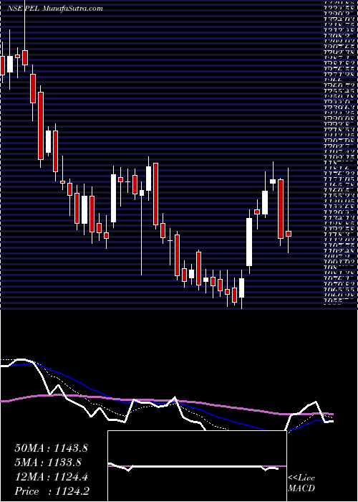Screen dimensions: 358x502
Task: Click the 12MA : 1124.4 value
Action: [x=51, y=477]
